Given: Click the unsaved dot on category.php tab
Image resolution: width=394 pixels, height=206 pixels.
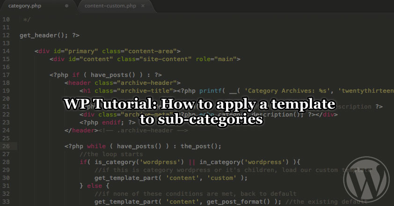Looking at the screenshot, I should (x=66, y=6).
